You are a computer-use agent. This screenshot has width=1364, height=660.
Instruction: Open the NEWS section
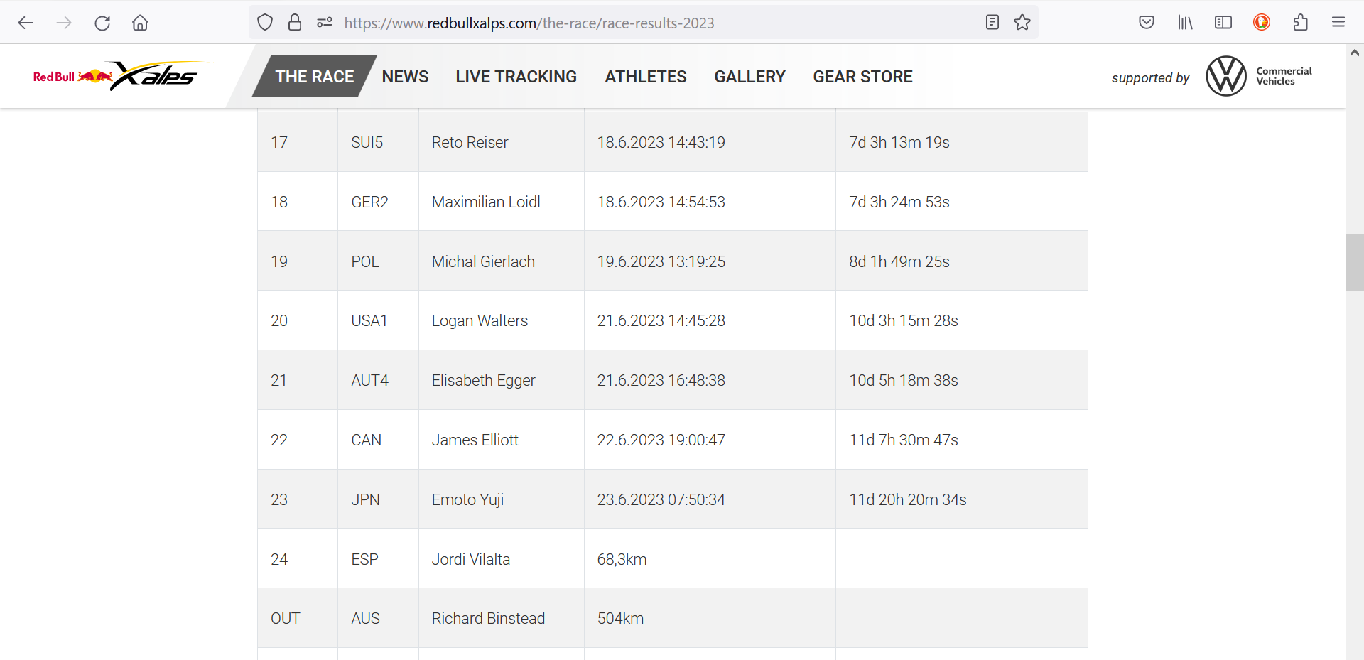405,77
